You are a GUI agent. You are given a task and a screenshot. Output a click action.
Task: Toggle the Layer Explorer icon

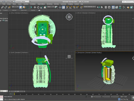[109, 7]
